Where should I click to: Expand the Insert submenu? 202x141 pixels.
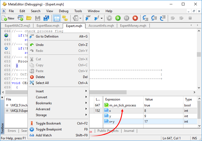(x=59, y=91)
